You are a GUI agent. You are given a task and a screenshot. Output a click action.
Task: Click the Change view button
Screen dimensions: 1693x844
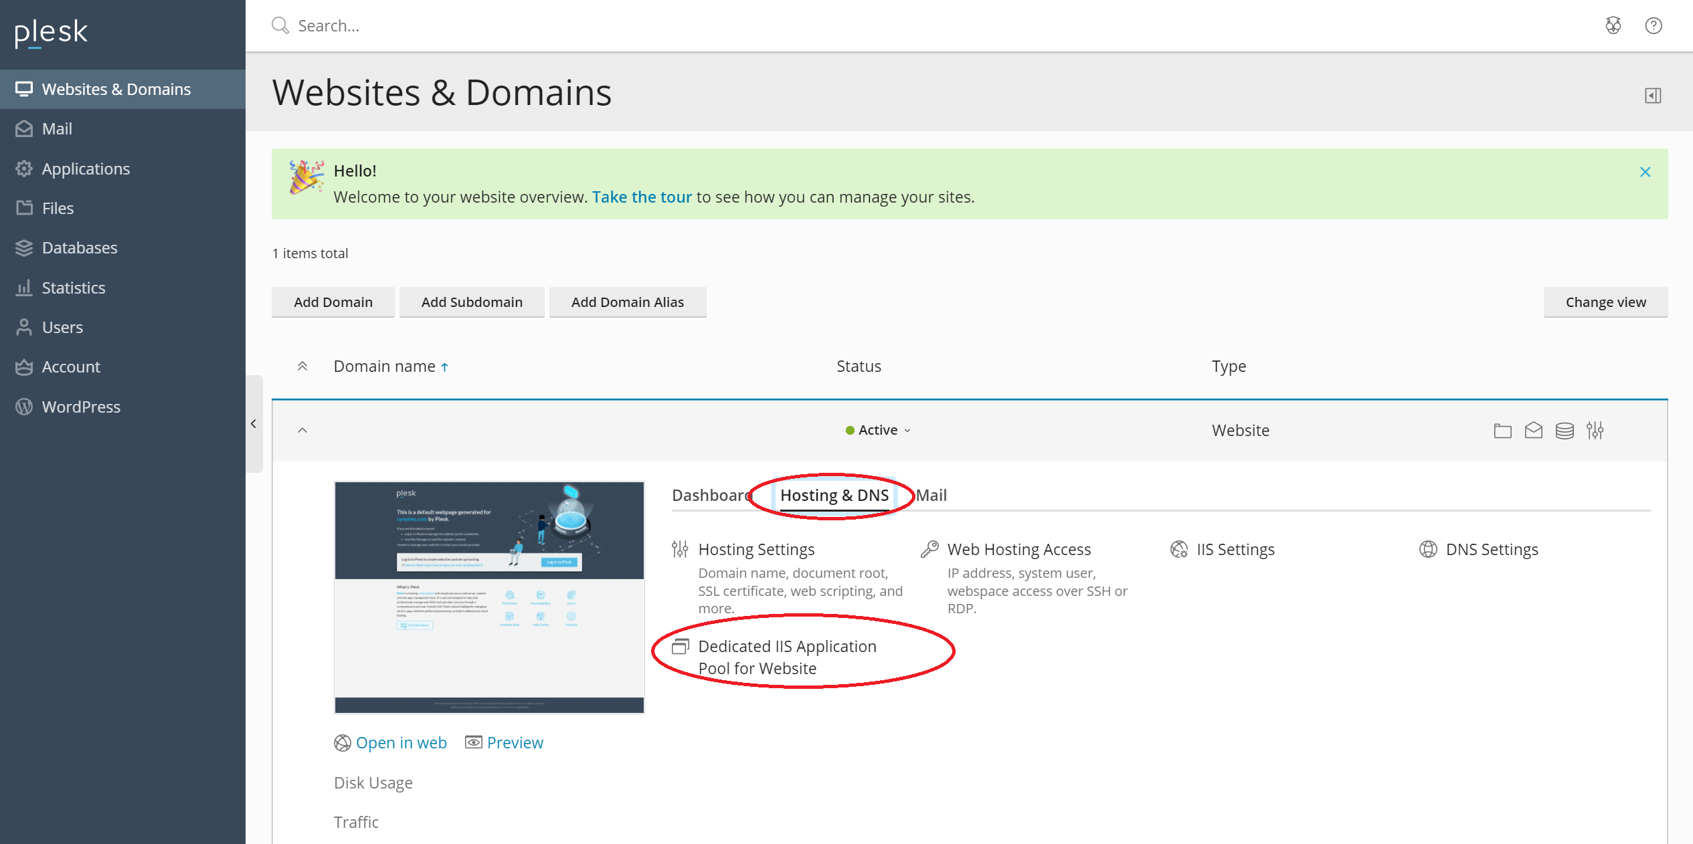click(x=1605, y=302)
